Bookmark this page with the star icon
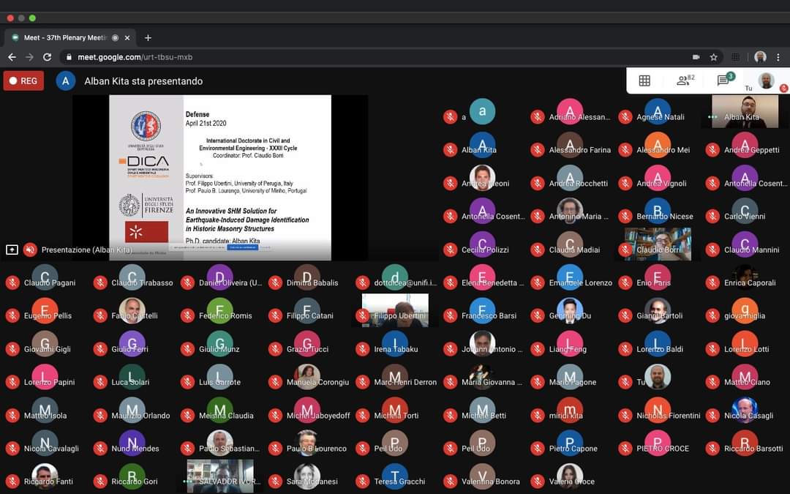The image size is (790, 494). click(x=714, y=57)
